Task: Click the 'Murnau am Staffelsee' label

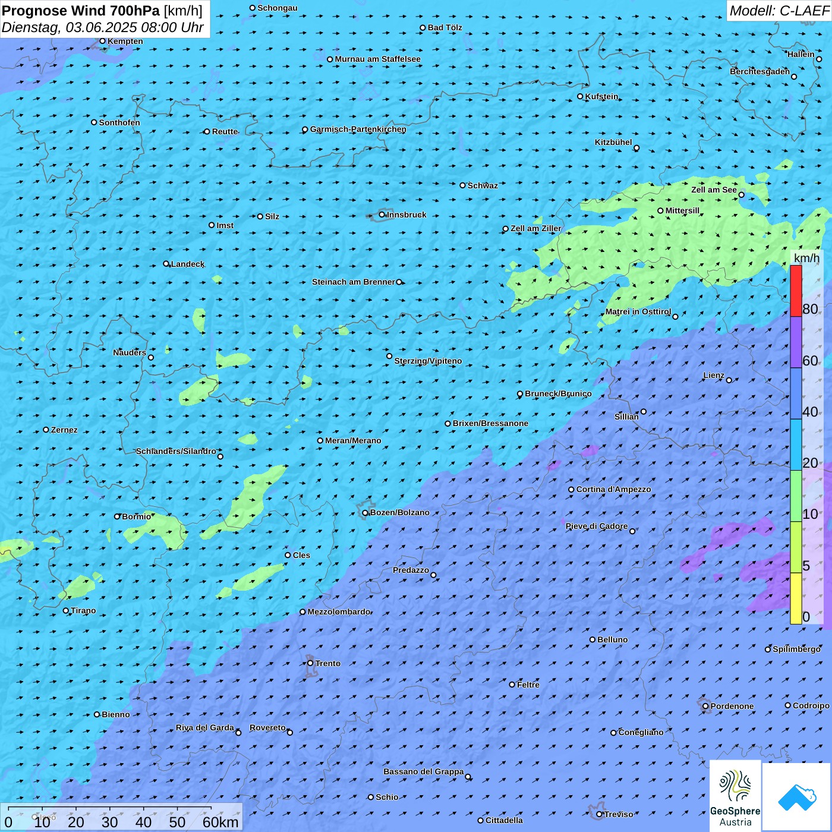Action: [x=377, y=59]
